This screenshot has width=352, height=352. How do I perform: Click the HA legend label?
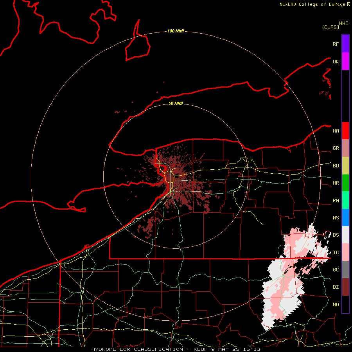coord(336,131)
